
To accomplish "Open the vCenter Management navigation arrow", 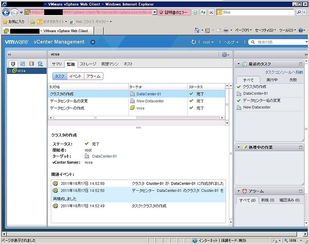I will click(93, 42).
